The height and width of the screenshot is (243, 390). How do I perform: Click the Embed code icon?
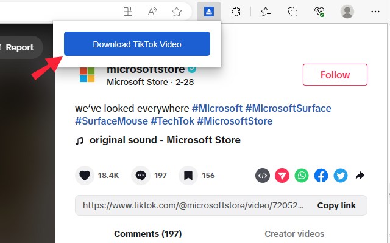(x=263, y=176)
